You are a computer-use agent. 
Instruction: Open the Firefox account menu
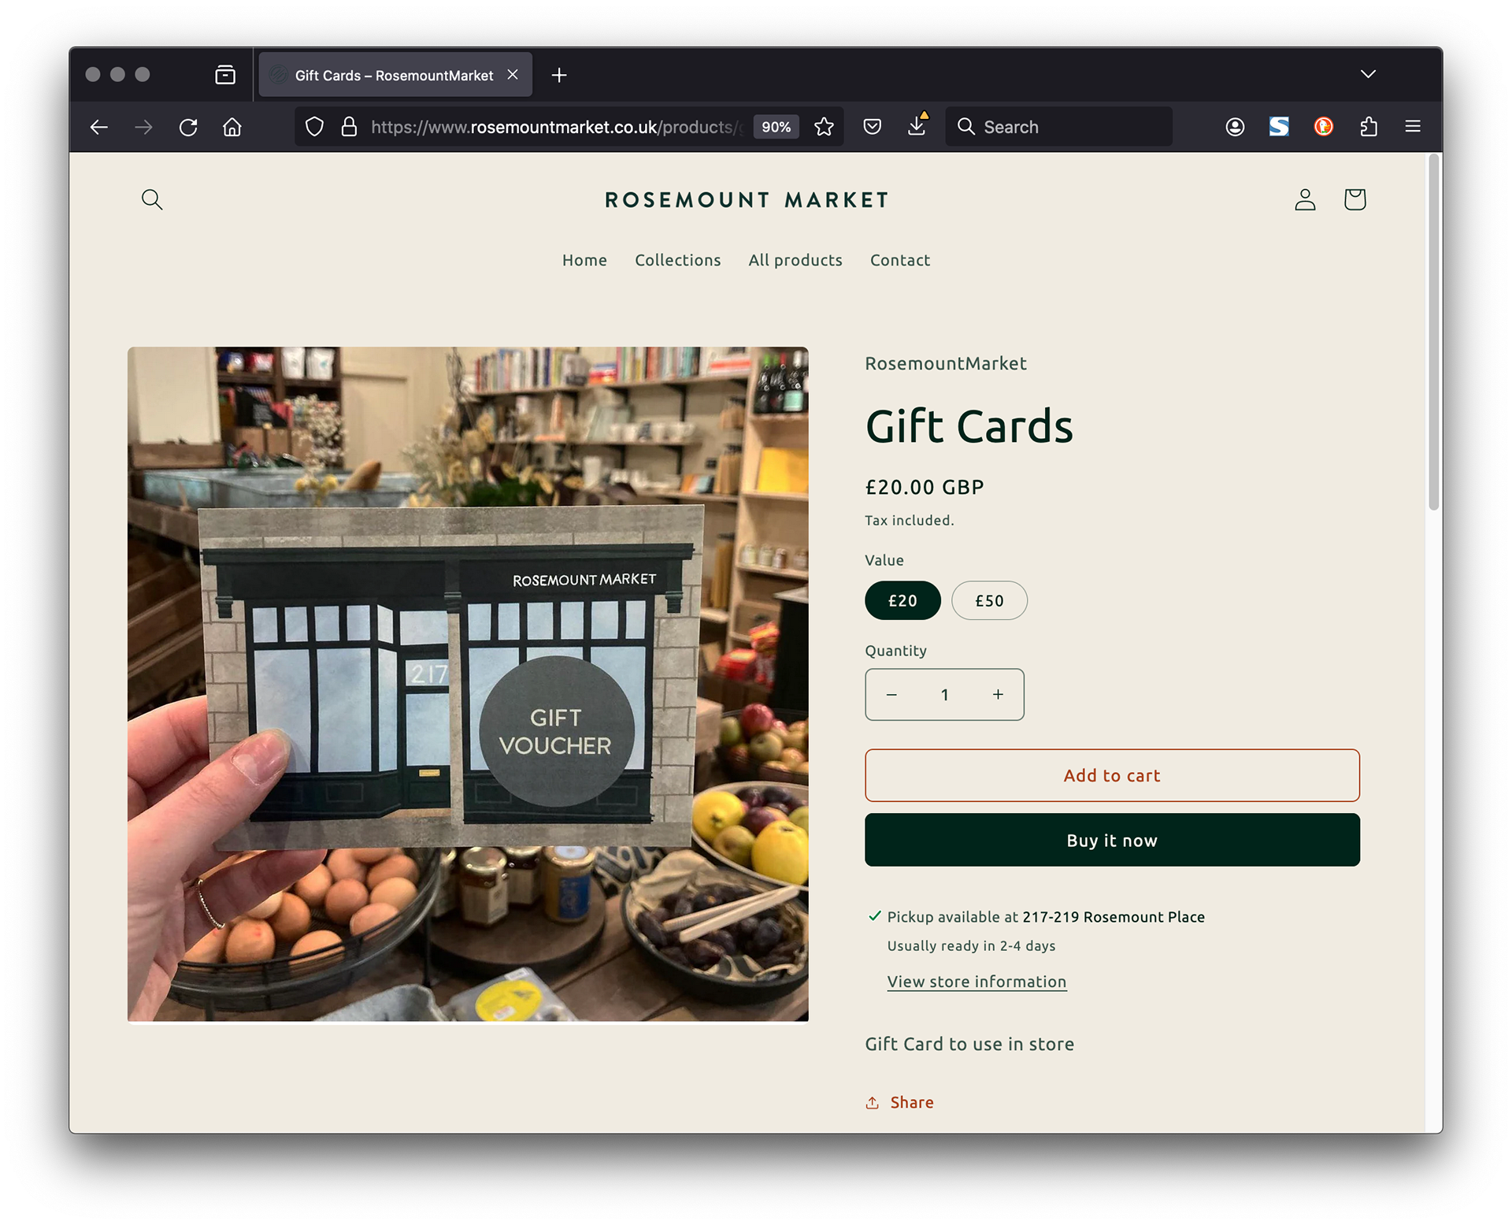pyautogui.click(x=1235, y=127)
